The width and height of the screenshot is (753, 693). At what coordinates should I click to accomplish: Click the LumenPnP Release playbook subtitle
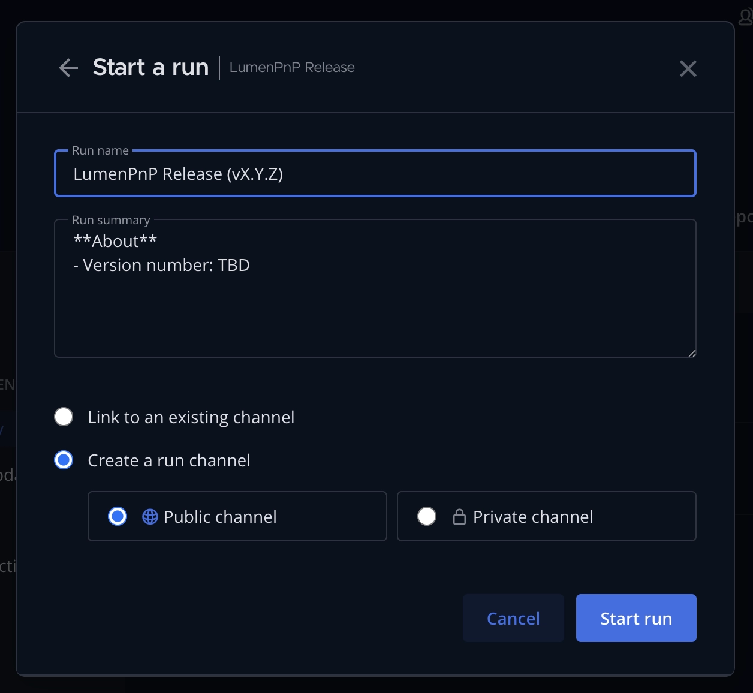coord(292,67)
